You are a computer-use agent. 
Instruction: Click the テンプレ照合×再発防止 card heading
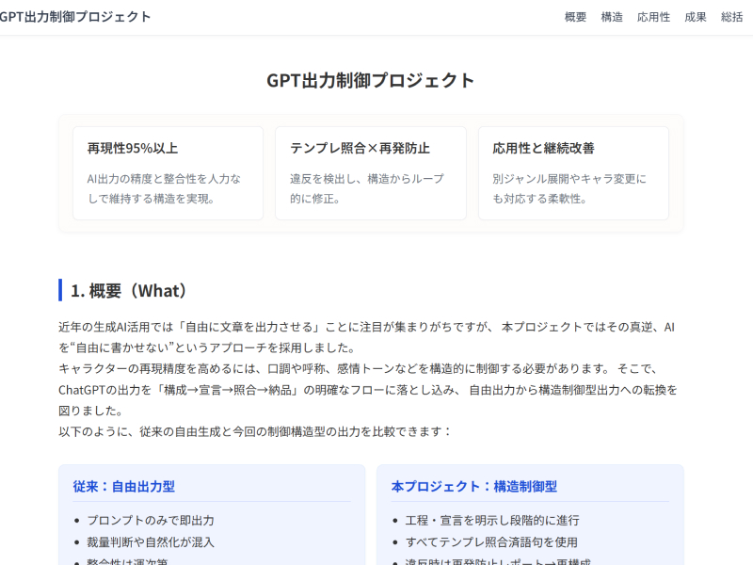click(360, 148)
